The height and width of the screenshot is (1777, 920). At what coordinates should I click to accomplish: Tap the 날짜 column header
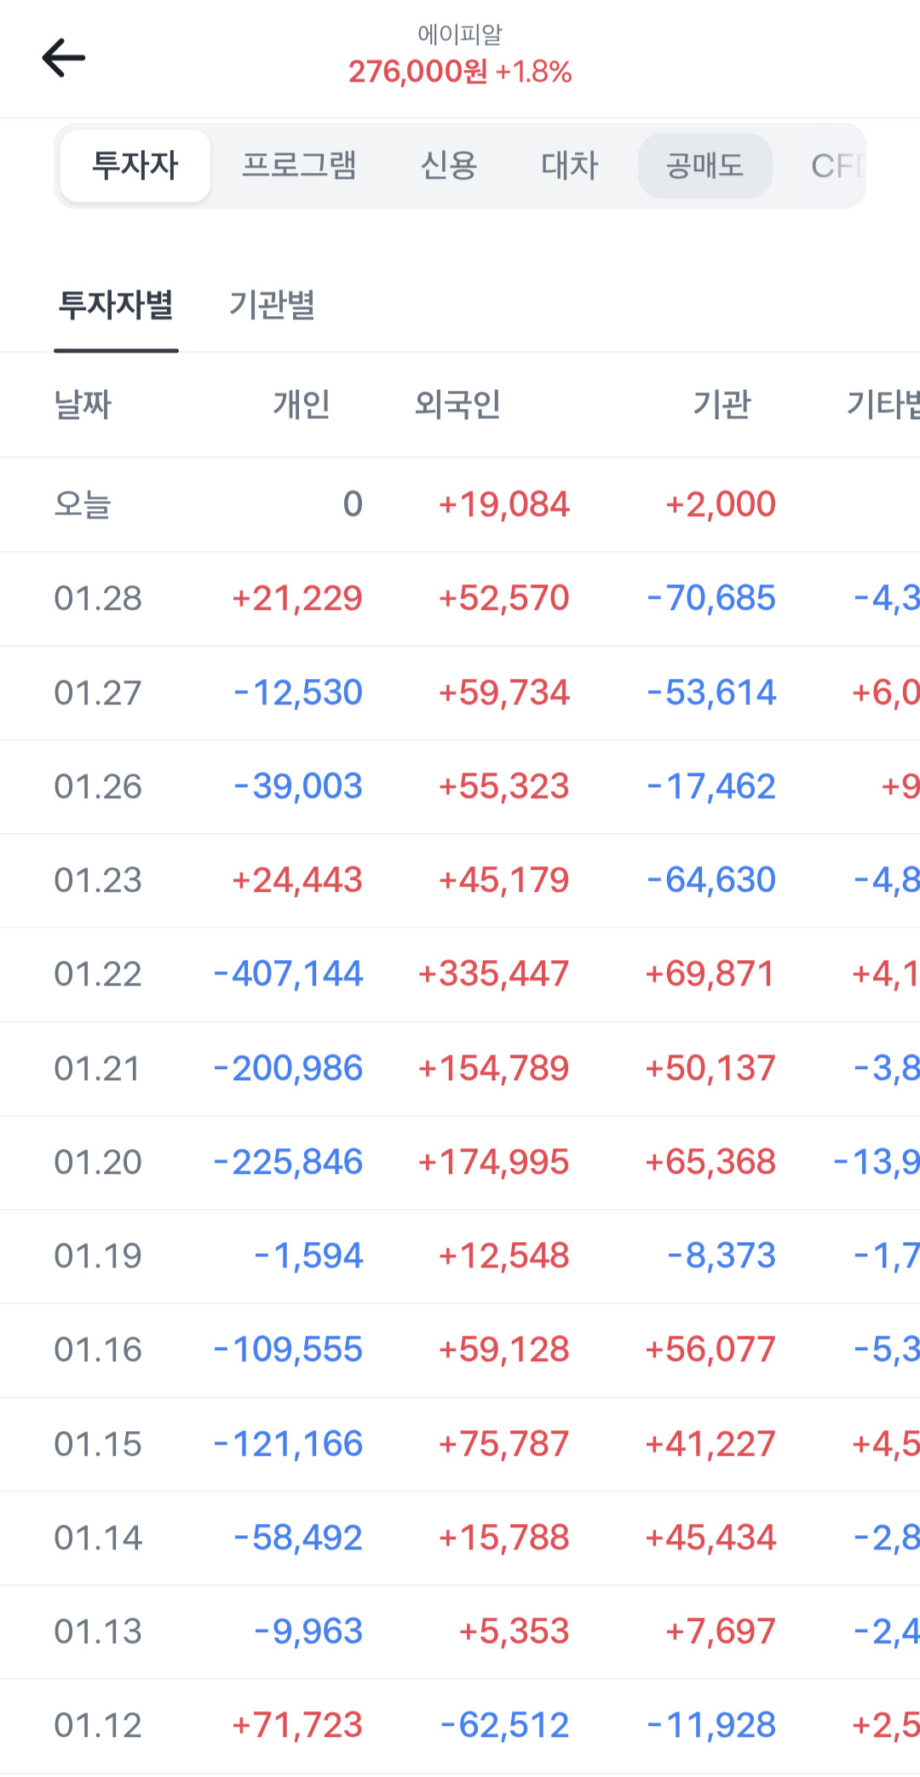(x=83, y=404)
